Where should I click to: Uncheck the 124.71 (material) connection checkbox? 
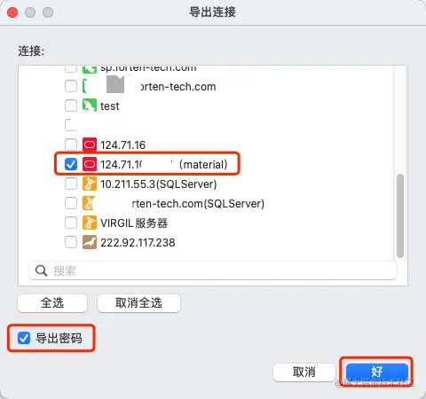[71, 164]
